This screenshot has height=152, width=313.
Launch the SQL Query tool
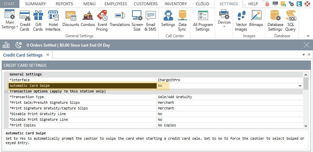291,21
